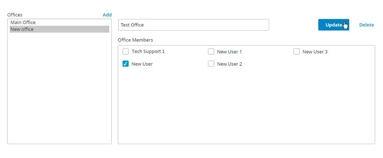Click the checked 'New User' text label
The height and width of the screenshot is (158, 383).
pos(142,64)
